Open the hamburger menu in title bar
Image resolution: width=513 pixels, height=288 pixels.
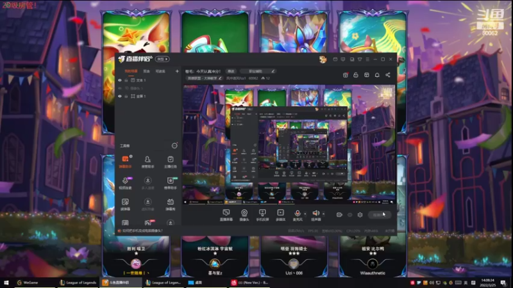[x=367, y=60]
